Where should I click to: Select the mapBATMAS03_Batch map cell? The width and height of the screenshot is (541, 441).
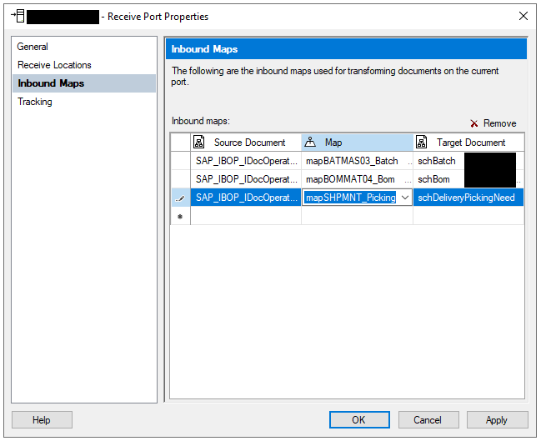(x=357, y=161)
